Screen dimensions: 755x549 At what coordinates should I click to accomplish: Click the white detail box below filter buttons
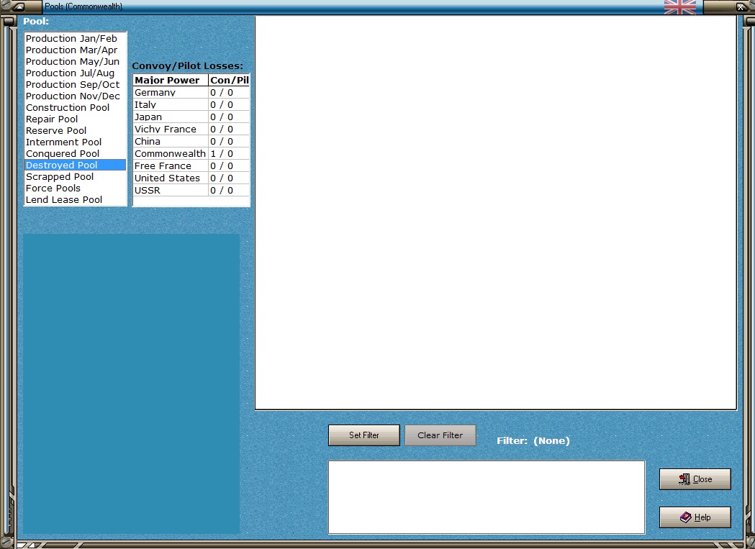487,497
